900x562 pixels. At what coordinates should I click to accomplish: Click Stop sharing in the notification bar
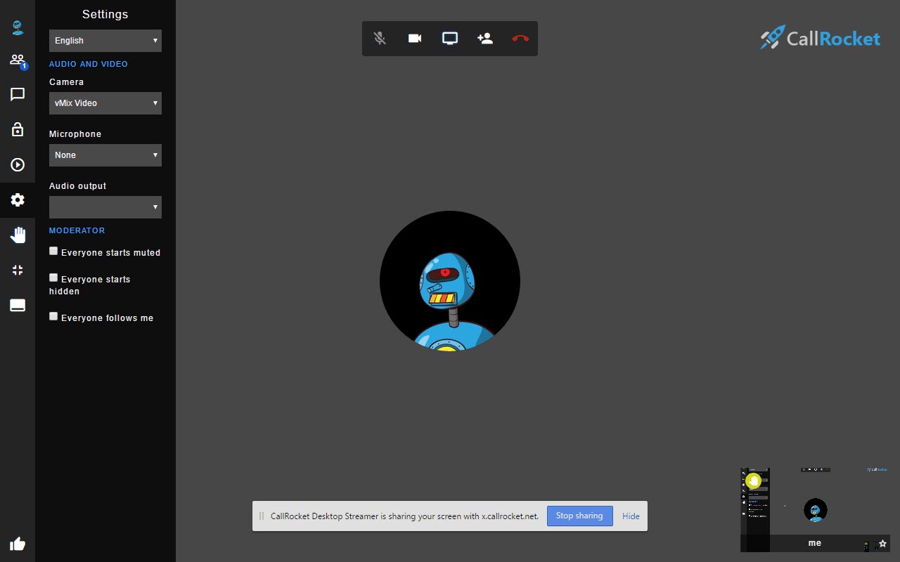point(579,516)
